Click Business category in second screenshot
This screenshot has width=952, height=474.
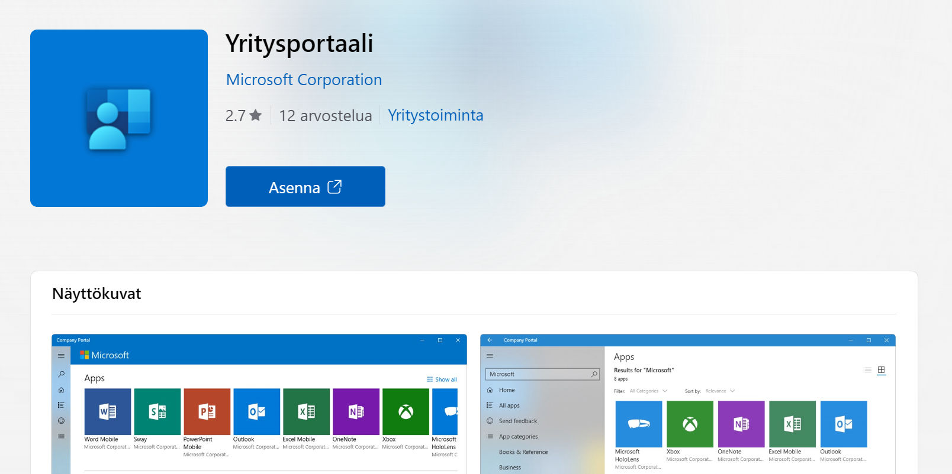coord(510,467)
